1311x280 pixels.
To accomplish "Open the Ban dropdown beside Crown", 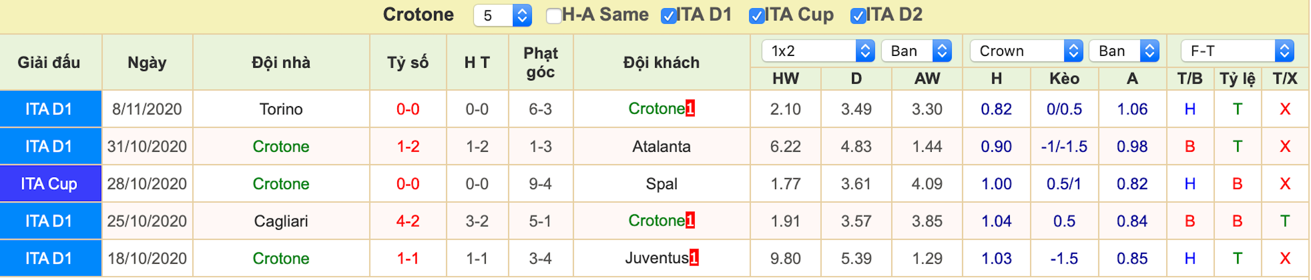I will pyautogui.click(x=1123, y=51).
